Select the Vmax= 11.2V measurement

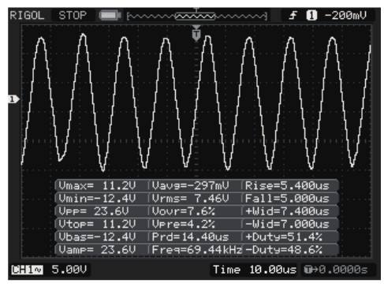(x=97, y=186)
